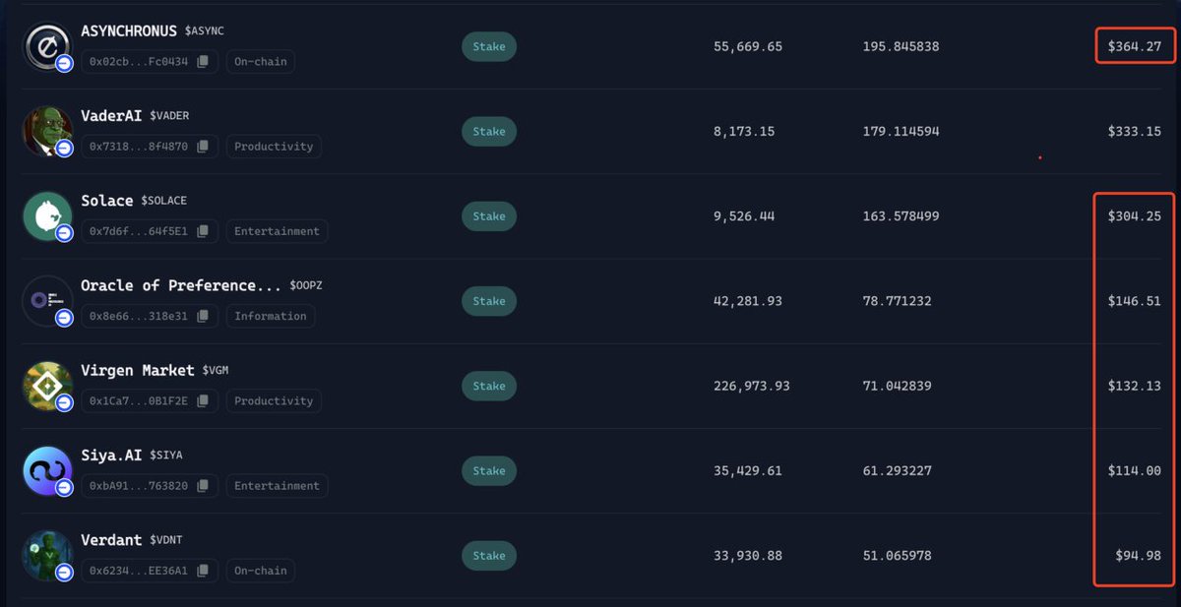Click Stake button in Verdant row
Image resolution: width=1181 pixels, height=607 pixels.
click(489, 555)
